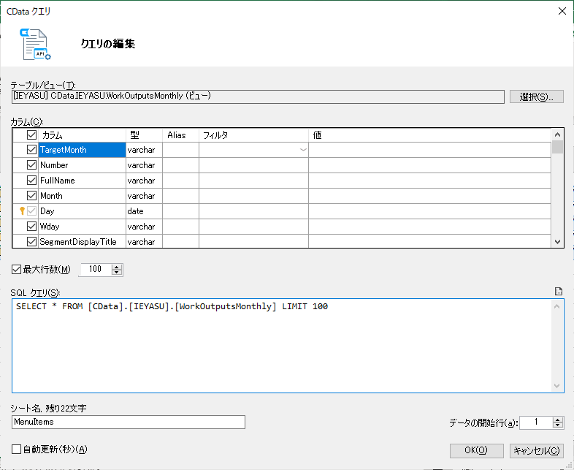Click the copy SQL query icon
This screenshot has width=574, height=470.
(558, 291)
